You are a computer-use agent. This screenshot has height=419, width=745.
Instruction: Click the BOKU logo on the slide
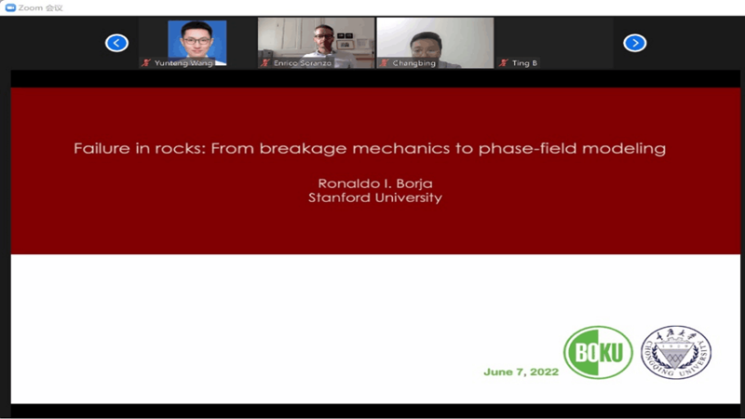(x=598, y=352)
